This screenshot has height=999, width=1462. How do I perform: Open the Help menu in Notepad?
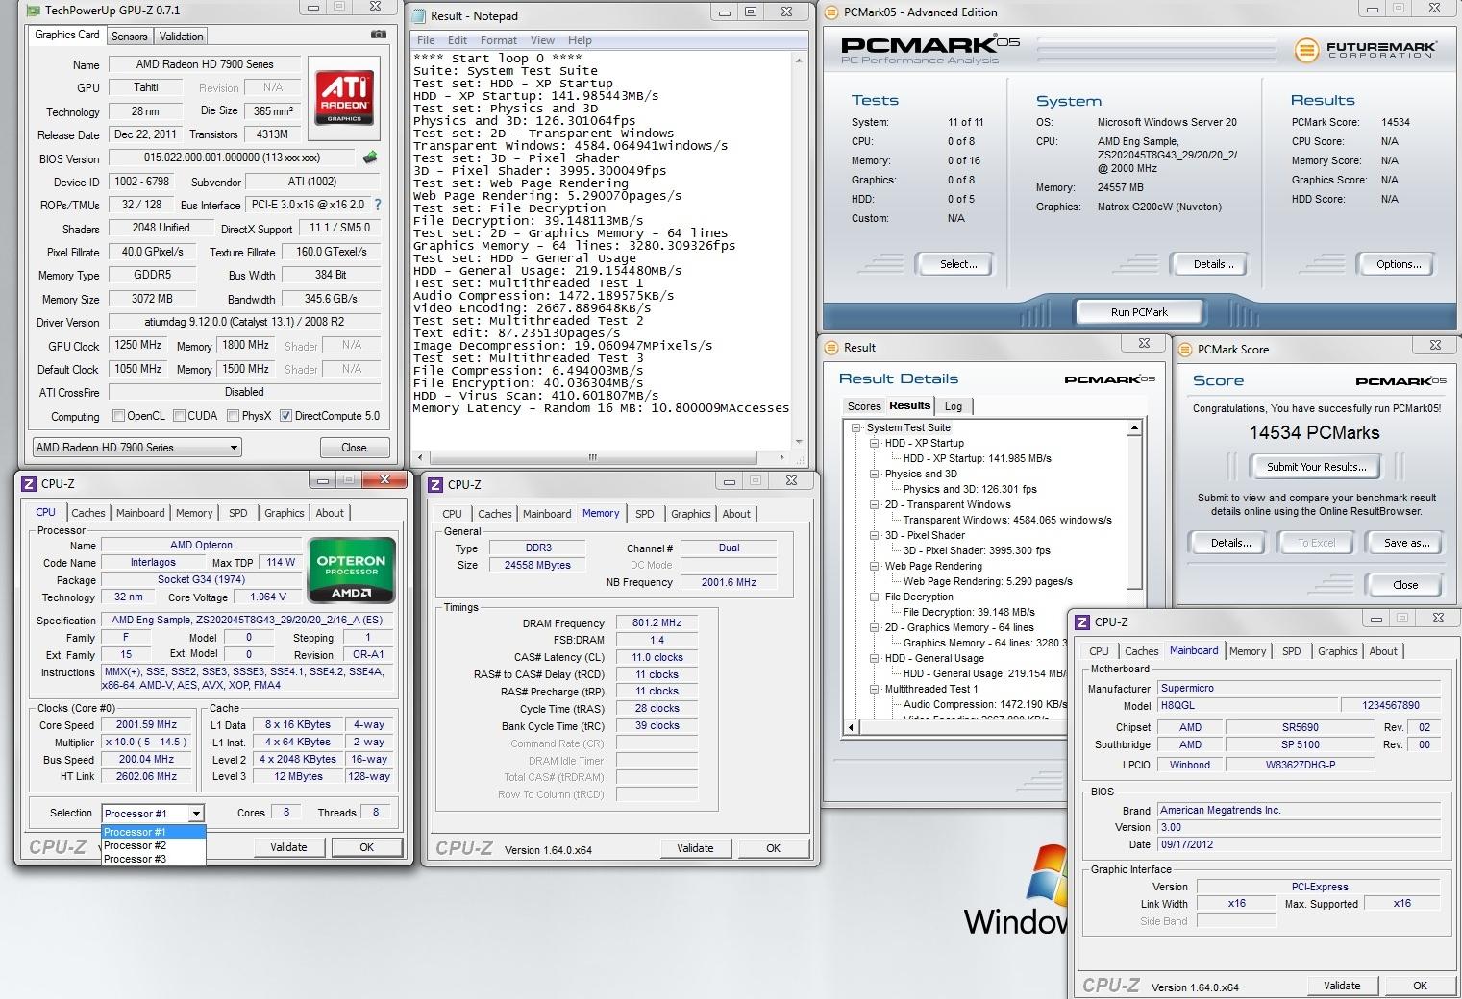pyautogui.click(x=580, y=40)
